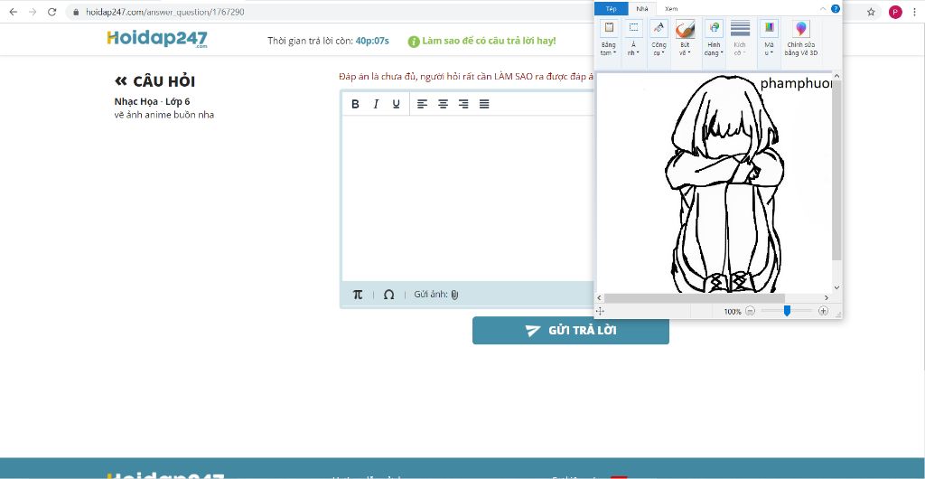Viewport: 925px width, 479px height.
Task: Click the Paint zoom slider handle
Action: (x=787, y=311)
